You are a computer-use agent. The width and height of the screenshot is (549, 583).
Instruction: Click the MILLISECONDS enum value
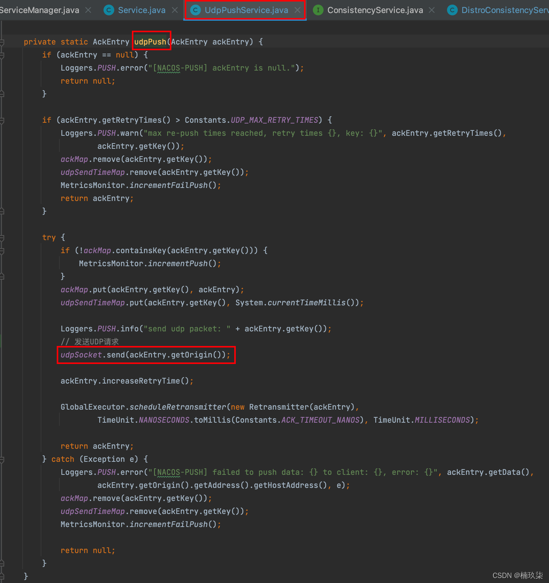point(442,420)
